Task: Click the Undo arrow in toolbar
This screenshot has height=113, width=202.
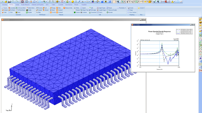Action: [x=13, y=1]
